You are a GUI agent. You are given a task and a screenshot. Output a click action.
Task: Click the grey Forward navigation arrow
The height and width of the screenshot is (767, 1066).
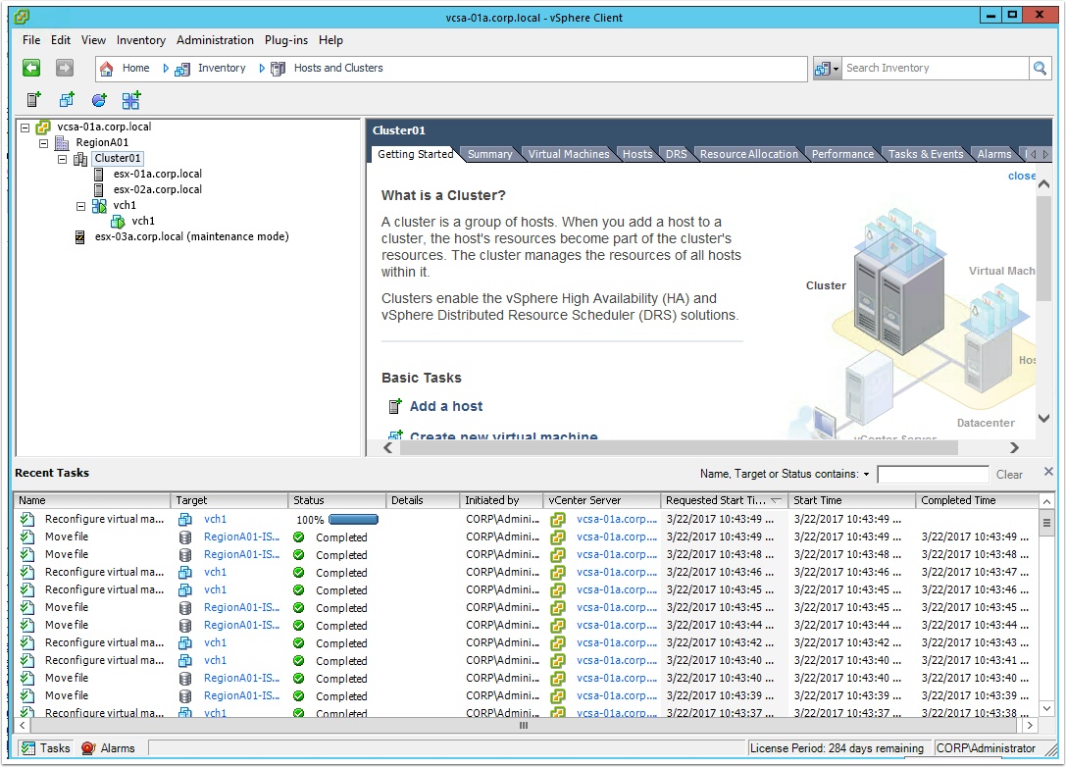click(x=64, y=68)
